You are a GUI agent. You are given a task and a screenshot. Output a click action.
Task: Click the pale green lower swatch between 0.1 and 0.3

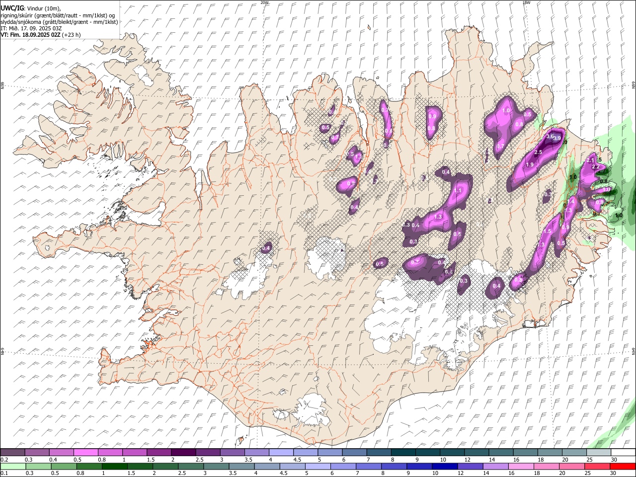coord(13,466)
